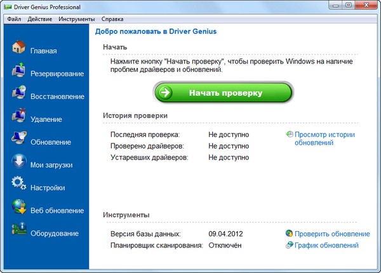Click the Веб обновление globe icon
Screen dimensions: 381x273
coord(18,209)
